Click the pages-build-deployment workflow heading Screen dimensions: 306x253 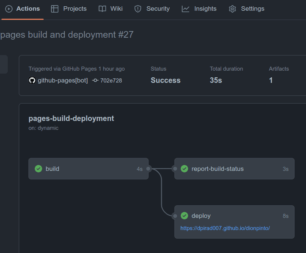(x=71, y=118)
